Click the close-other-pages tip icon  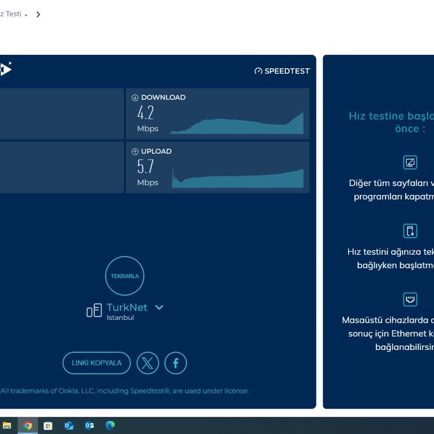click(410, 163)
